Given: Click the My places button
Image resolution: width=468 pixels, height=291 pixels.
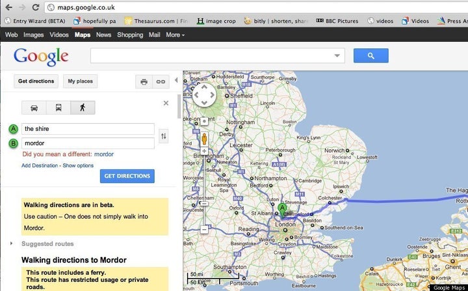Looking at the screenshot, I should pos(81,81).
